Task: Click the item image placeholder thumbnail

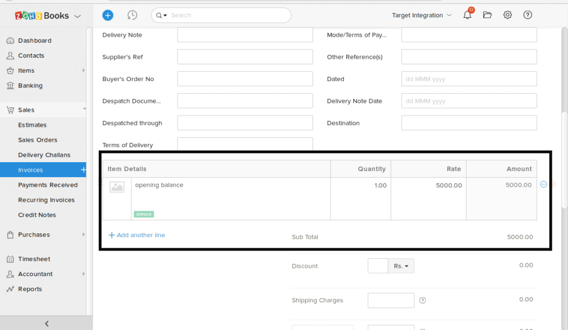Action: click(x=117, y=187)
